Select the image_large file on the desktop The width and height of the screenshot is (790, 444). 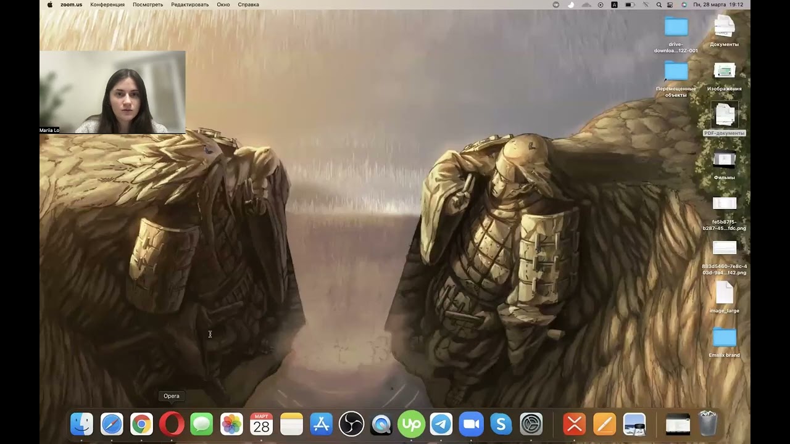(x=725, y=298)
